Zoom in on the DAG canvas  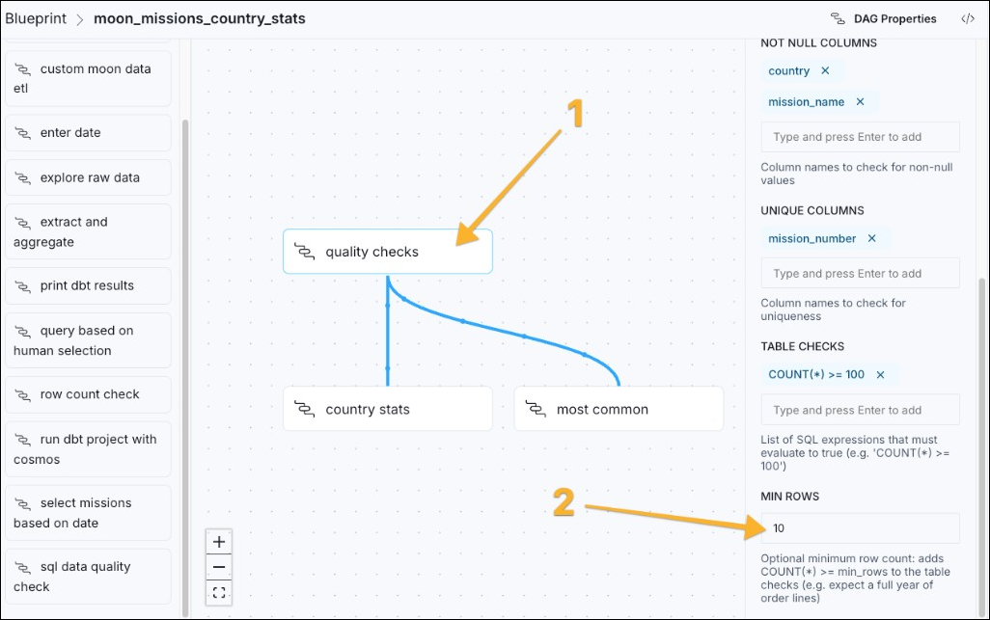(x=218, y=541)
